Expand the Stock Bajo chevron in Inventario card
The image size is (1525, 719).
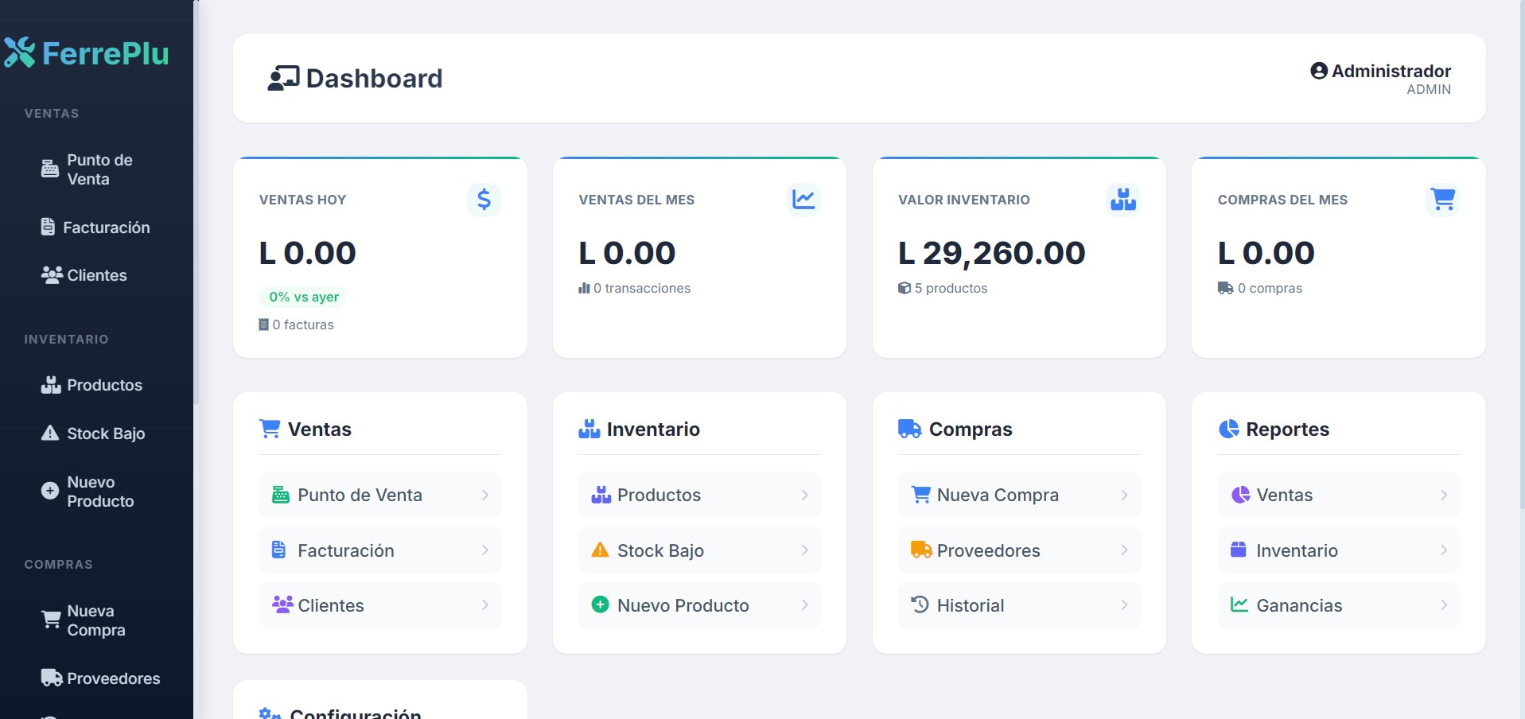(804, 550)
